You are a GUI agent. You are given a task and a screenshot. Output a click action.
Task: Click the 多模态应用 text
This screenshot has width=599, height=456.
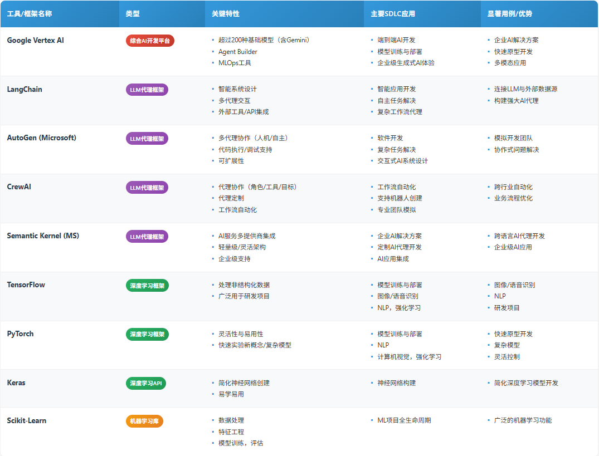pos(510,63)
